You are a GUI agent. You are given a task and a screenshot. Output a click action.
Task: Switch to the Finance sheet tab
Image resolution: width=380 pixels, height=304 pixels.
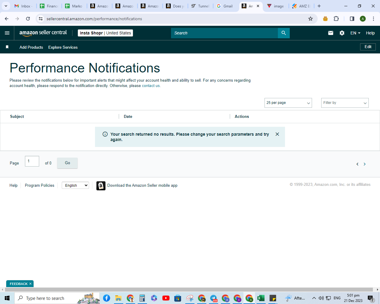click(x=49, y=6)
